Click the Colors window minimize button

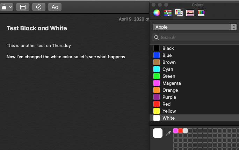(160, 5)
